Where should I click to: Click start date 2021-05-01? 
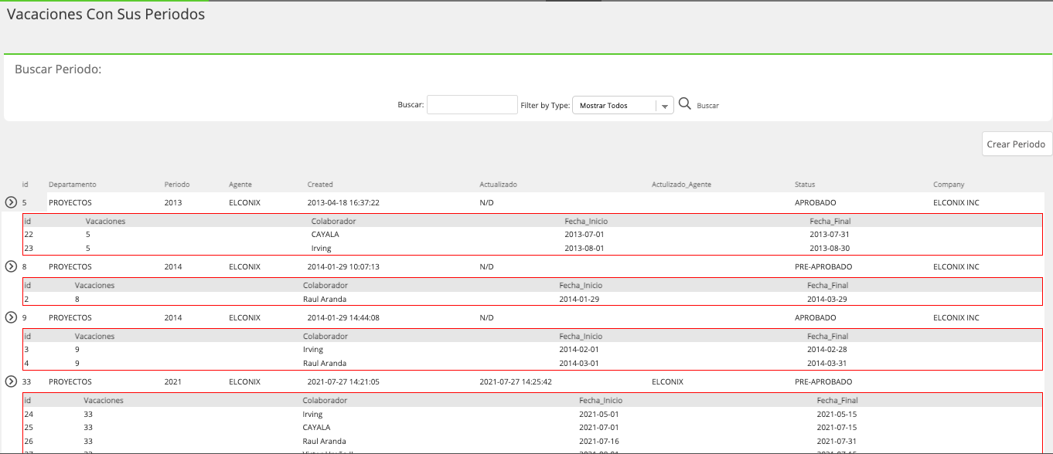click(x=599, y=414)
